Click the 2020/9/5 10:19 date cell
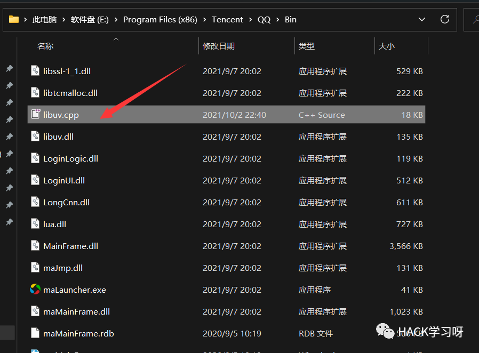Viewport: 479px width, 353px height. (x=232, y=333)
